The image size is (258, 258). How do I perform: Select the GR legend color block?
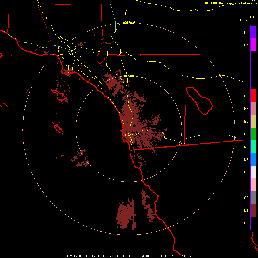253,109
